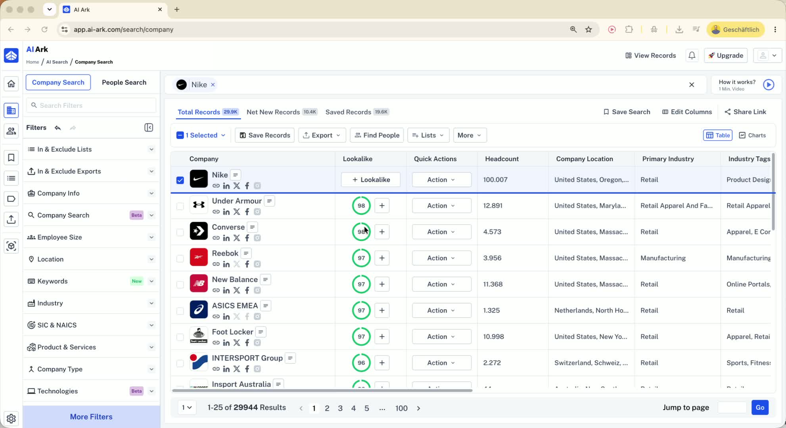Expand the In & Exclude Lists filter

(91, 149)
